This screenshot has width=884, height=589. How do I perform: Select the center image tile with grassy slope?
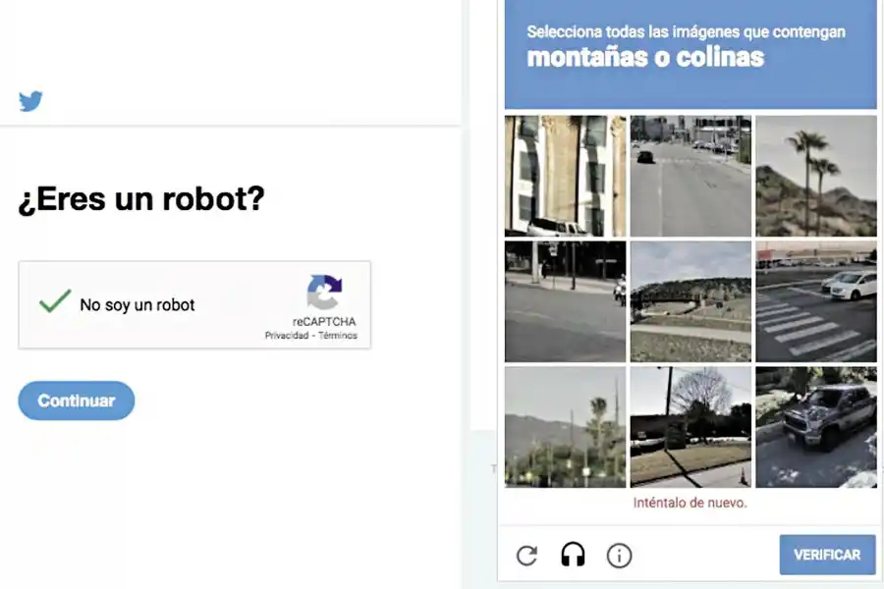tap(690, 301)
